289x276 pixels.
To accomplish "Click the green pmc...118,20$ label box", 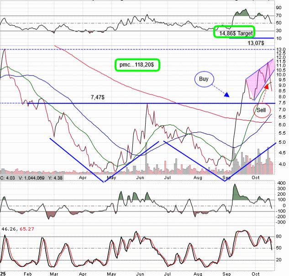I will (x=137, y=65).
